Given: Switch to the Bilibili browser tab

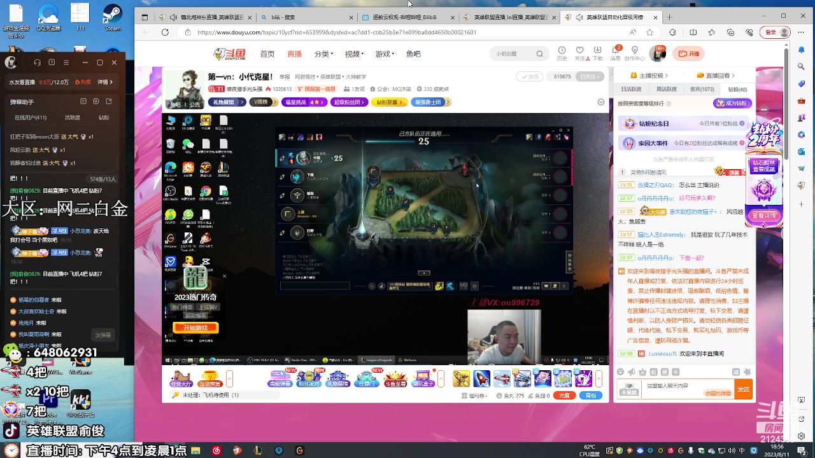Looking at the screenshot, I should point(405,17).
